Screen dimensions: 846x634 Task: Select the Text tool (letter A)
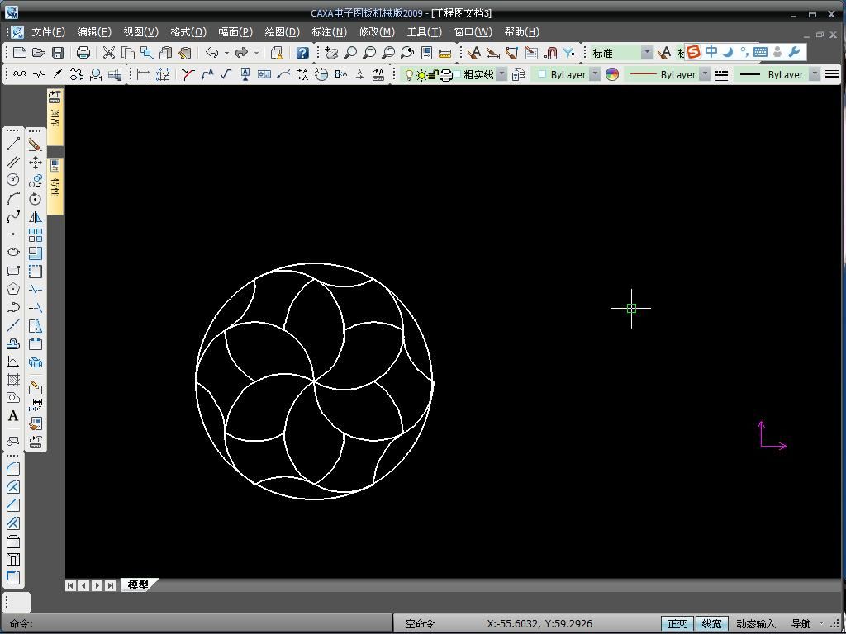pyautogui.click(x=13, y=416)
